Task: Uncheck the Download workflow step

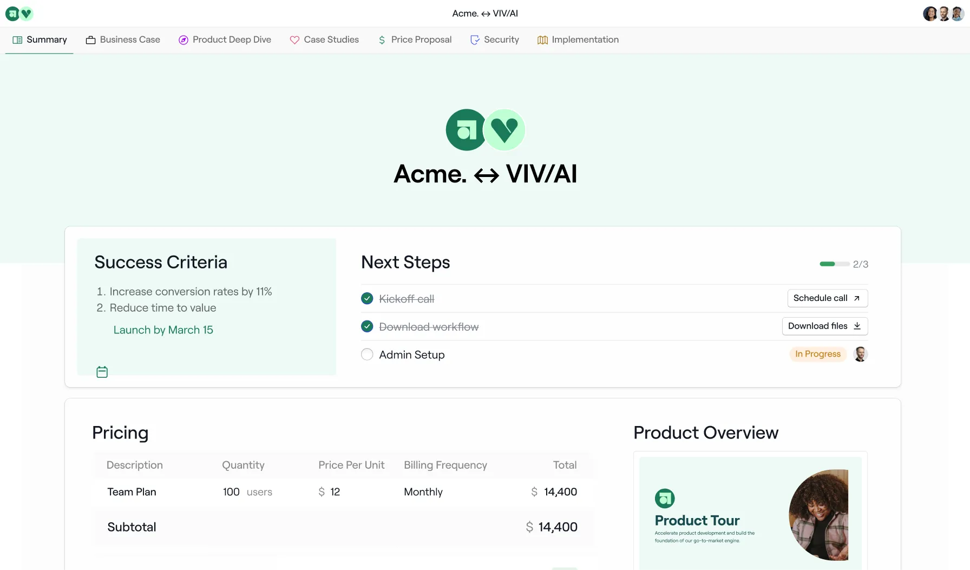Action: pos(367,326)
